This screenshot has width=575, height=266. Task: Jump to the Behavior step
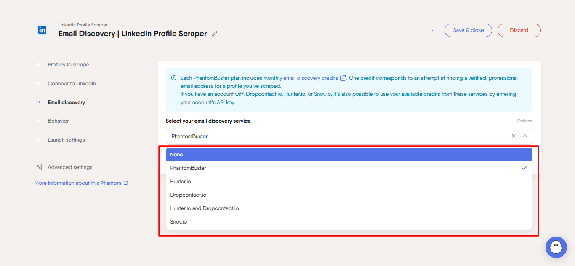pyautogui.click(x=58, y=121)
